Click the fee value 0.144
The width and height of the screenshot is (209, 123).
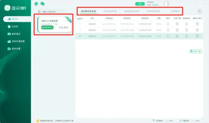point(158,30)
